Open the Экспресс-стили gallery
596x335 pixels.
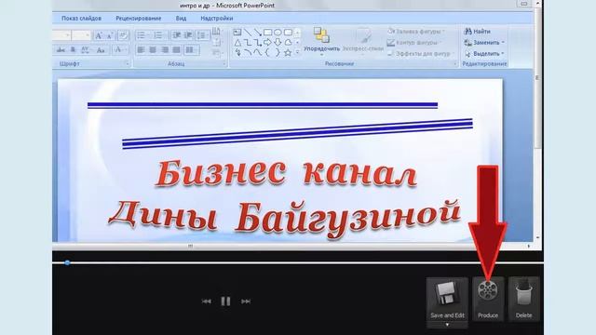(363, 41)
